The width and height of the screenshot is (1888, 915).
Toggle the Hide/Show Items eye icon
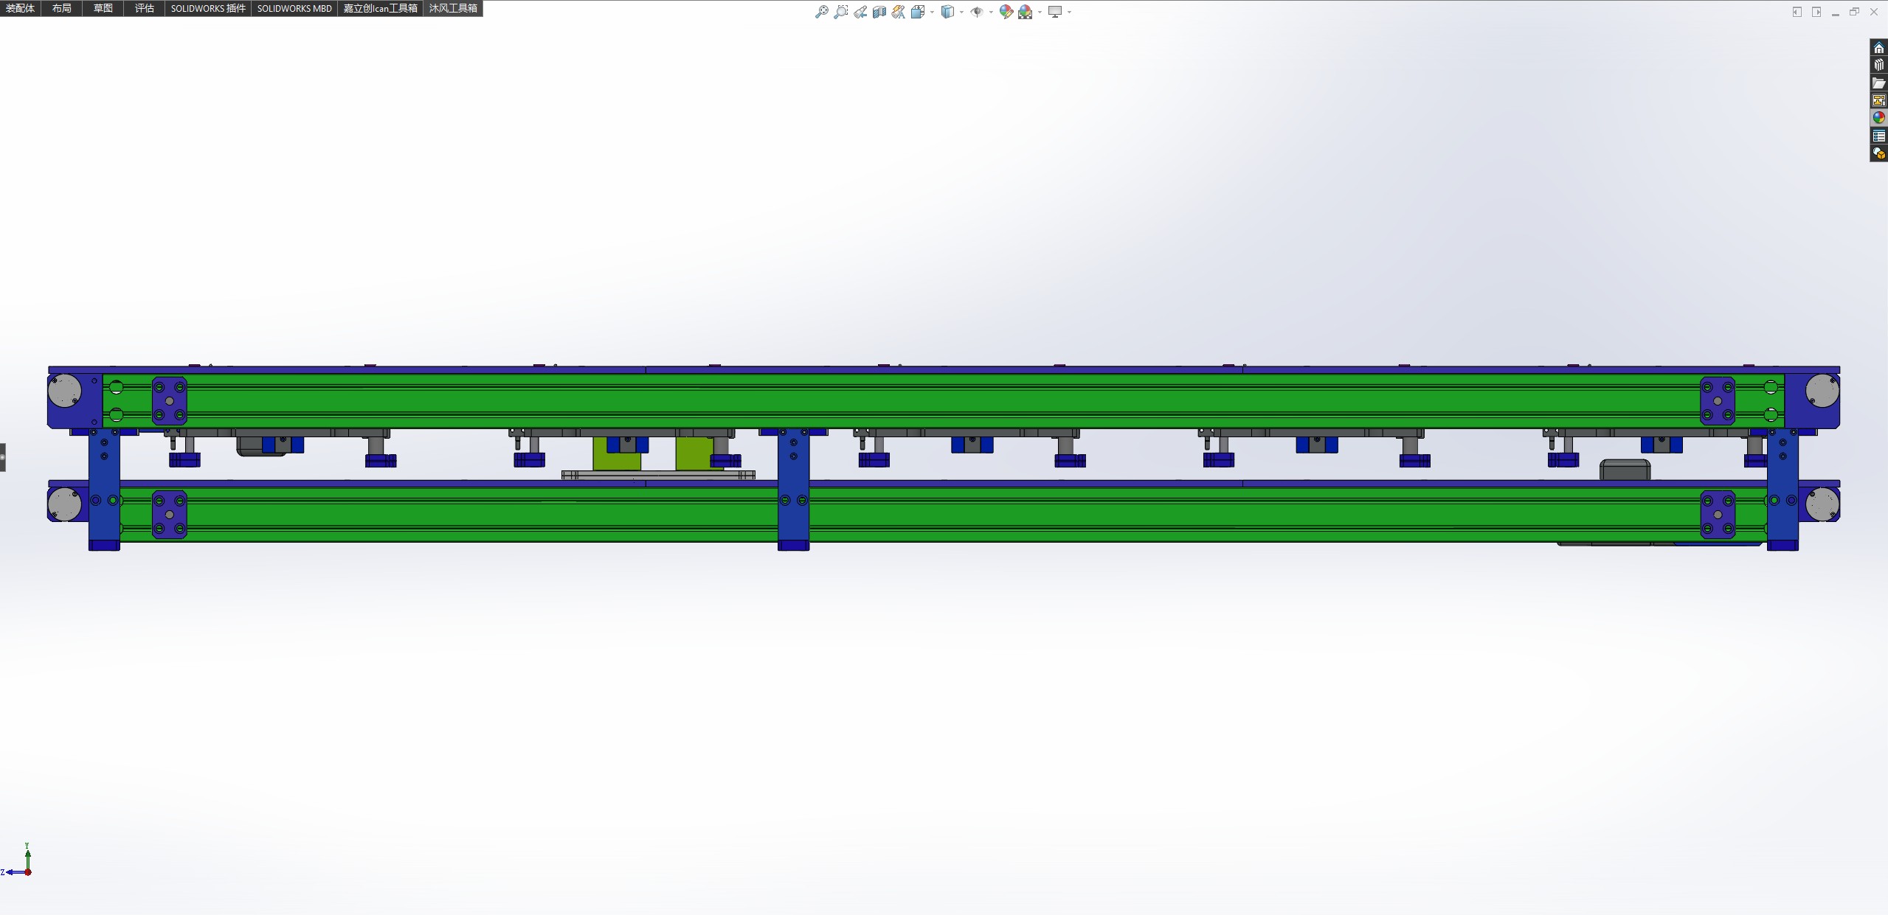click(976, 12)
